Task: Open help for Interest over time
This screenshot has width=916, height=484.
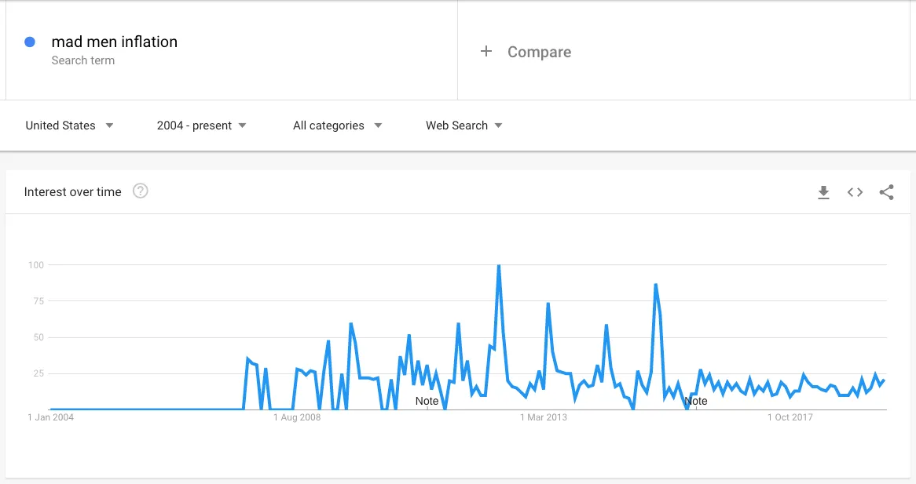Action: 140,191
